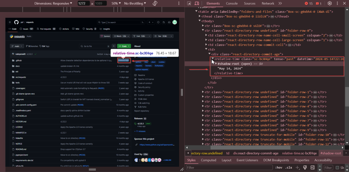Click the link icon under Sponsor this project

click(x=136, y=145)
